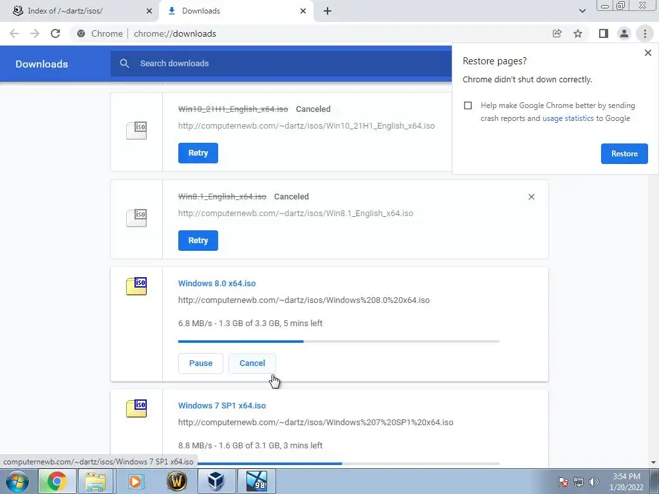Click the Windows 8.0 download progress bar
The image size is (659, 494).
point(339,342)
